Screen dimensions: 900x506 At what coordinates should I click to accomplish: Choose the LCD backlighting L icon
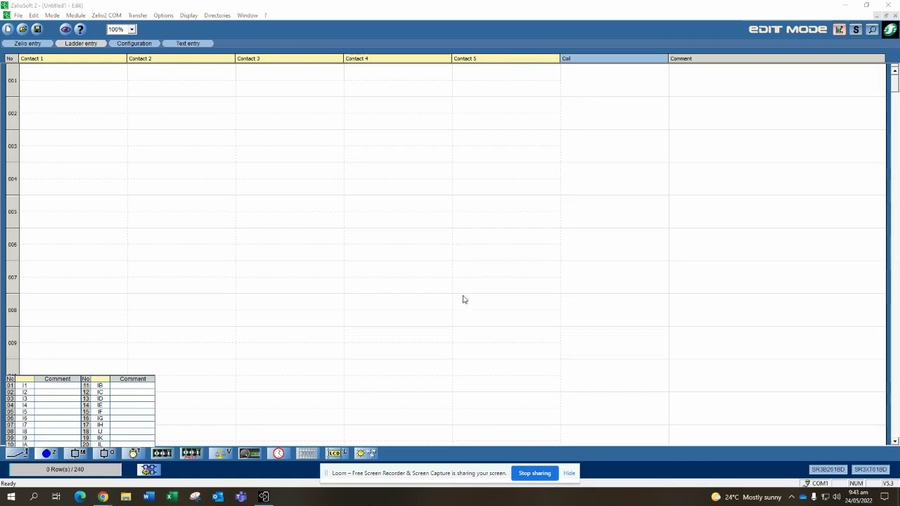point(337,453)
